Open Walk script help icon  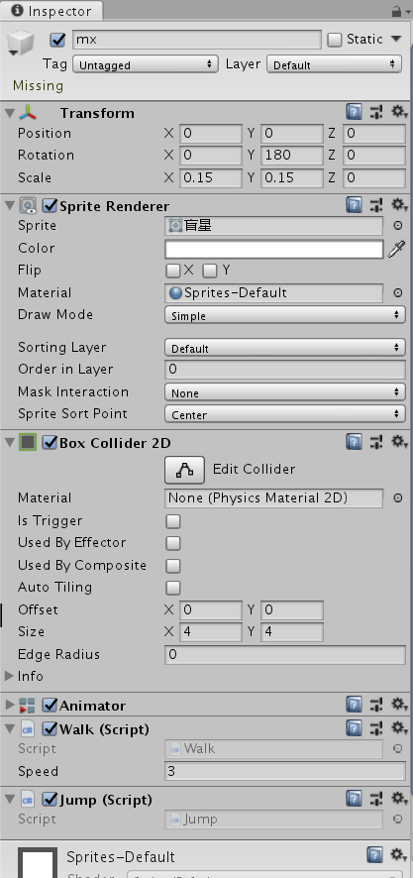354,728
